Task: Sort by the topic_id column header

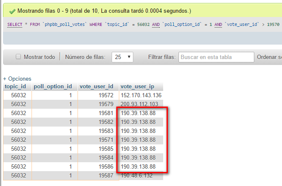Action: tap(16, 87)
